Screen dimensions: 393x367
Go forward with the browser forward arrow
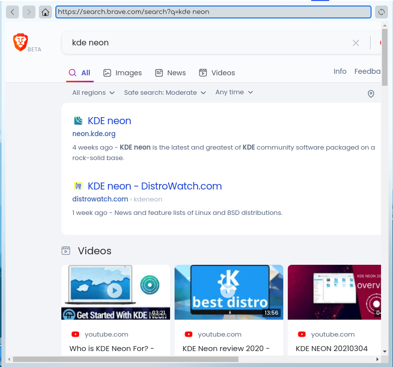tap(29, 12)
